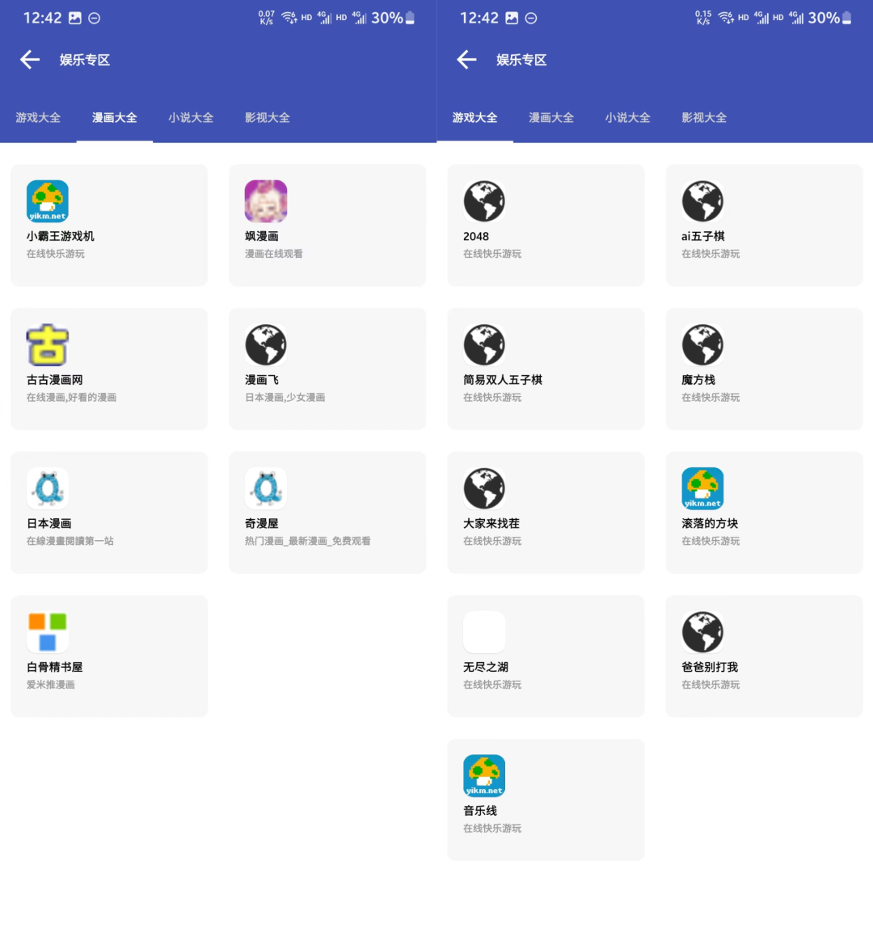The width and height of the screenshot is (873, 937).
Task: Tap the 2048 game globe icon
Action: tap(483, 201)
